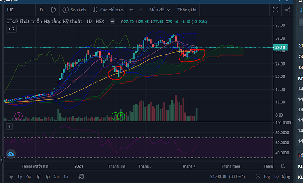Click the So sánh compare plus icon
The height and width of the screenshot is (183, 303).
point(65,10)
